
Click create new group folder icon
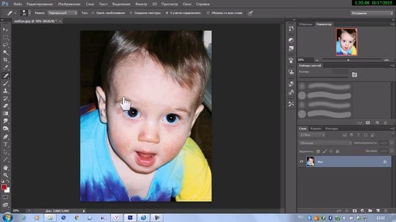pyautogui.click(x=370, y=211)
